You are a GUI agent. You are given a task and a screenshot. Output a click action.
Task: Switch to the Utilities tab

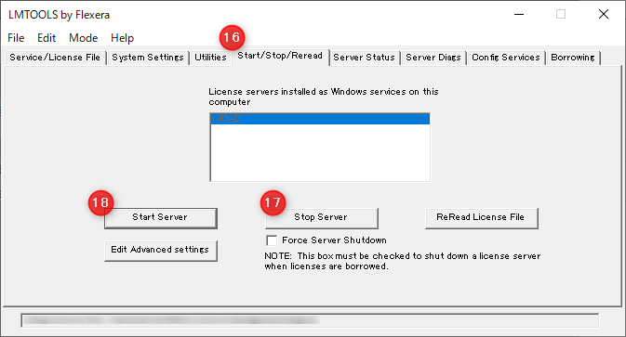click(x=210, y=58)
